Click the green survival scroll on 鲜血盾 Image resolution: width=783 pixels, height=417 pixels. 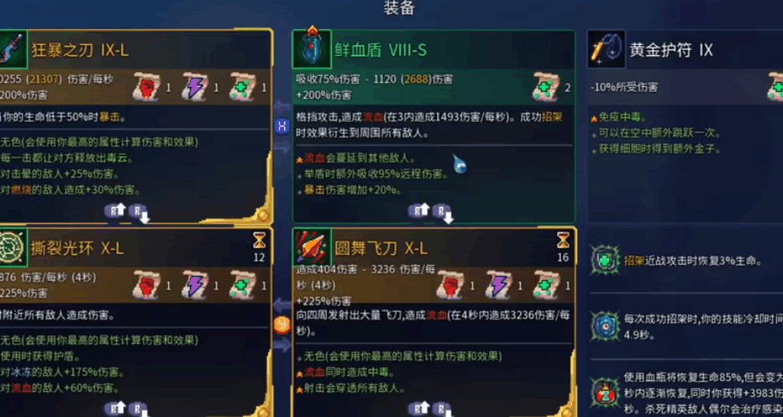[x=546, y=88]
